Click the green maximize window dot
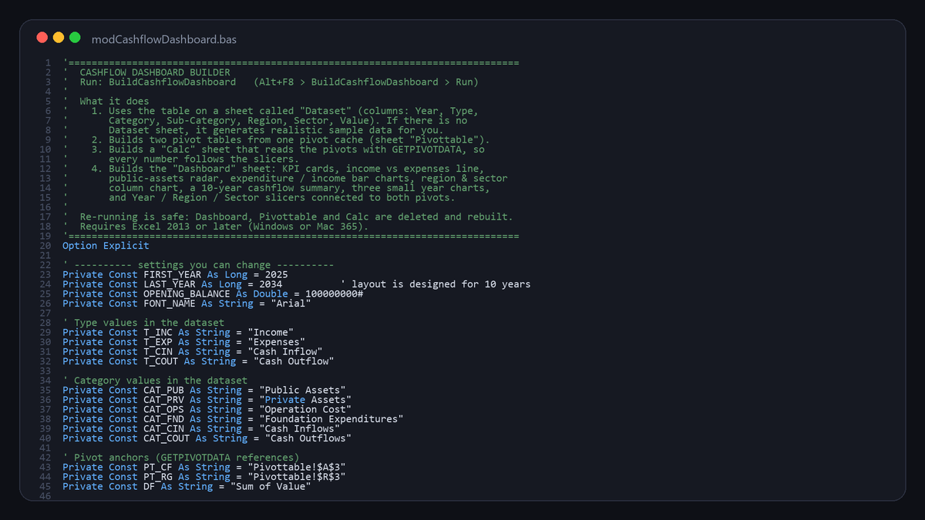 75,38
